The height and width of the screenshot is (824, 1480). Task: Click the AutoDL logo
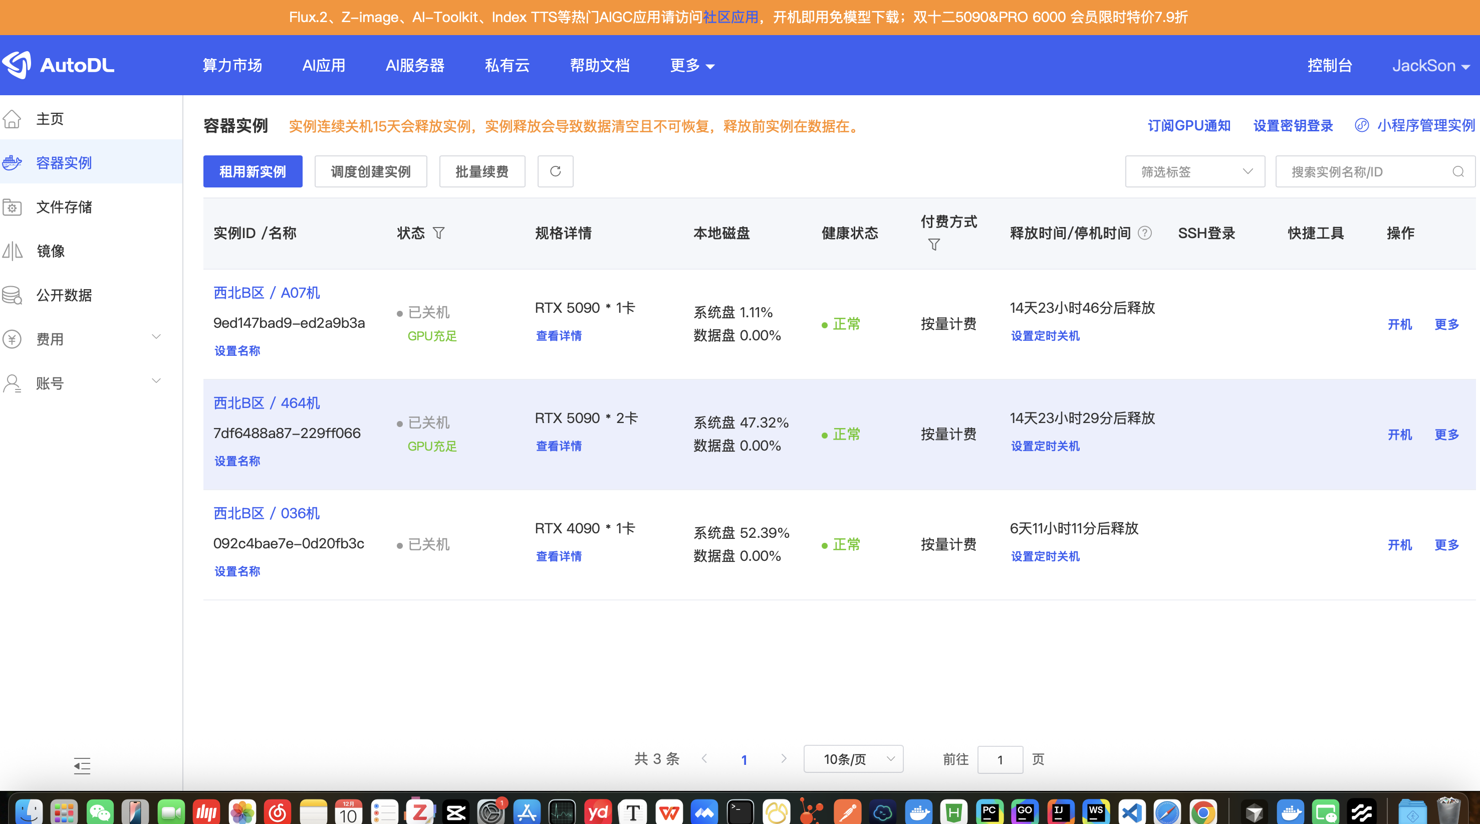click(58, 65)
